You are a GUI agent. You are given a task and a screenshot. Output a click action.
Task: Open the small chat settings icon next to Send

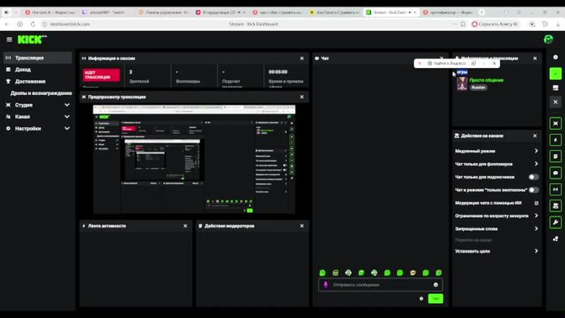pos(421,299)
